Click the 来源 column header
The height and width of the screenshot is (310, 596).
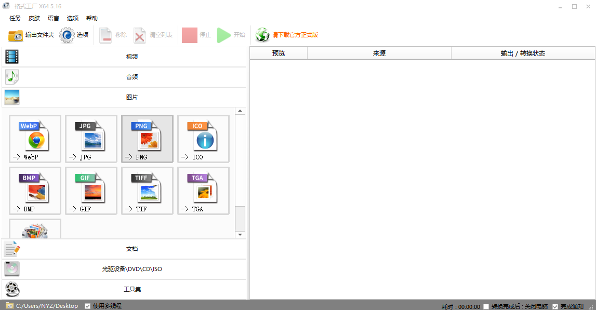[x=379, y=53]
